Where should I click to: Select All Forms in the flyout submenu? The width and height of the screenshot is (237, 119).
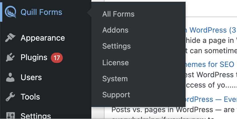click(118, 14)
